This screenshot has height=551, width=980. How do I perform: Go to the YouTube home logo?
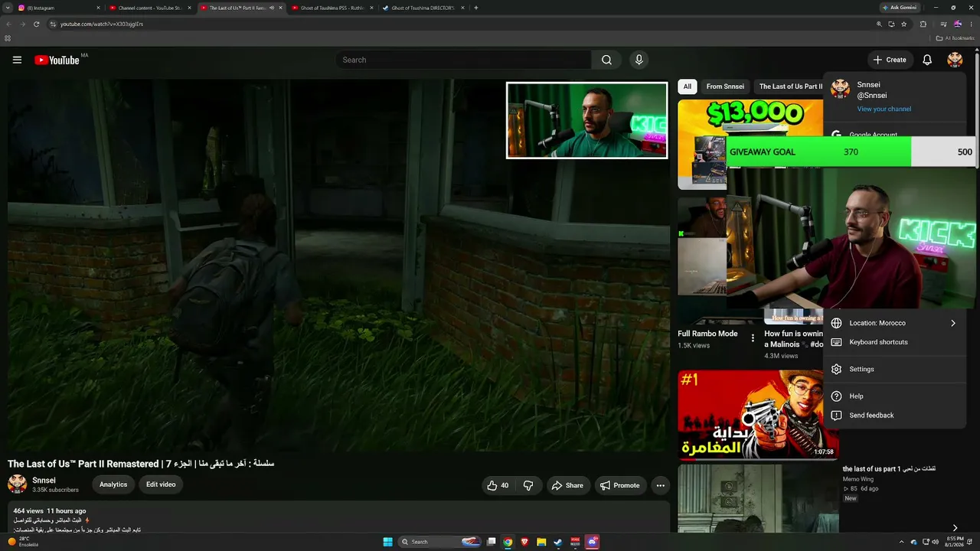pyautogui.click(x=57, y=60)
